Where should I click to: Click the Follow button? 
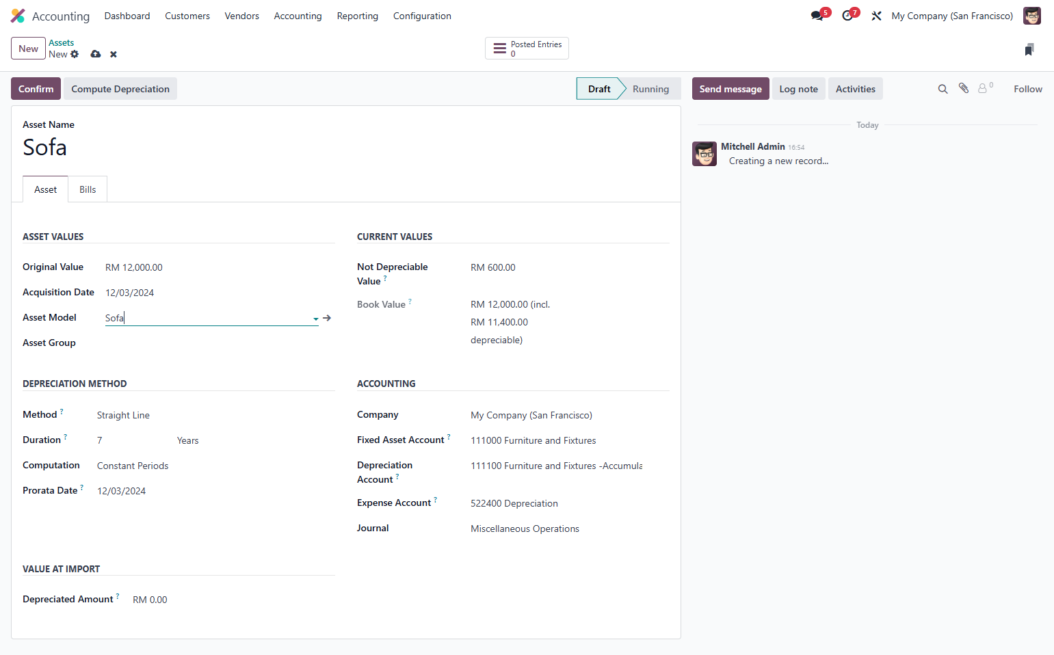(1027, 89)
